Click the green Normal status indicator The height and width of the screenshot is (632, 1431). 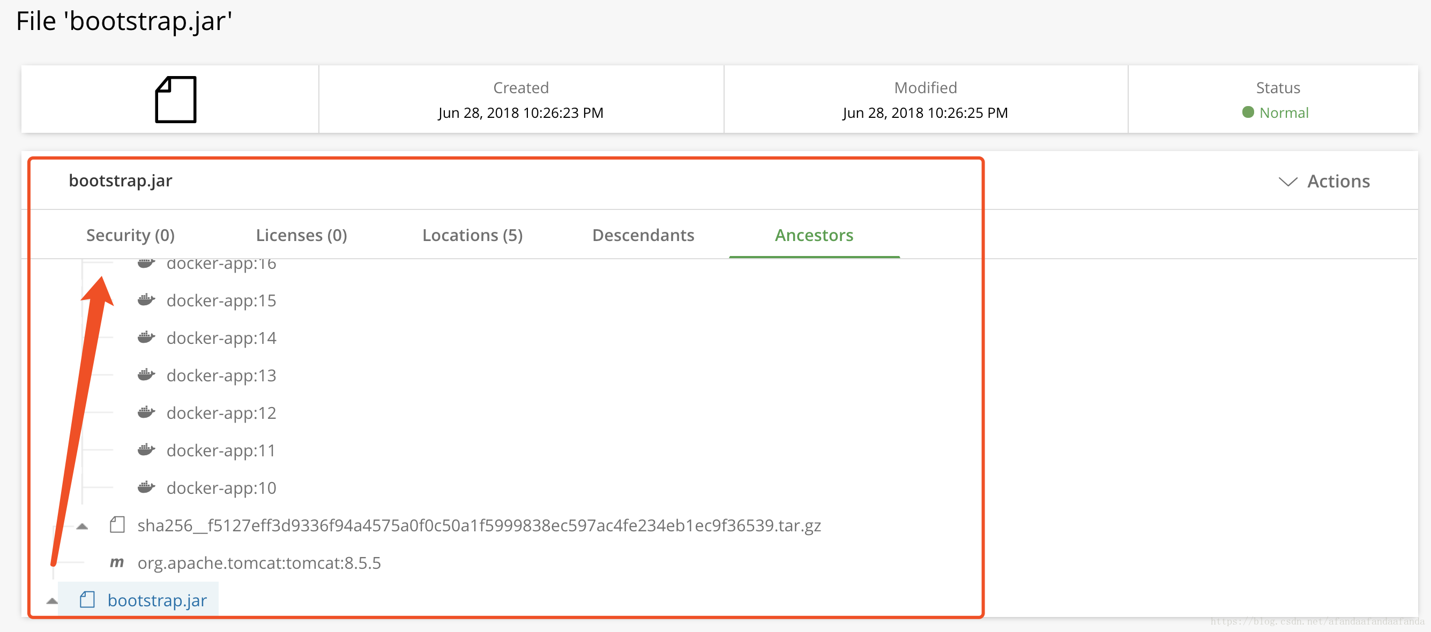1276,112
